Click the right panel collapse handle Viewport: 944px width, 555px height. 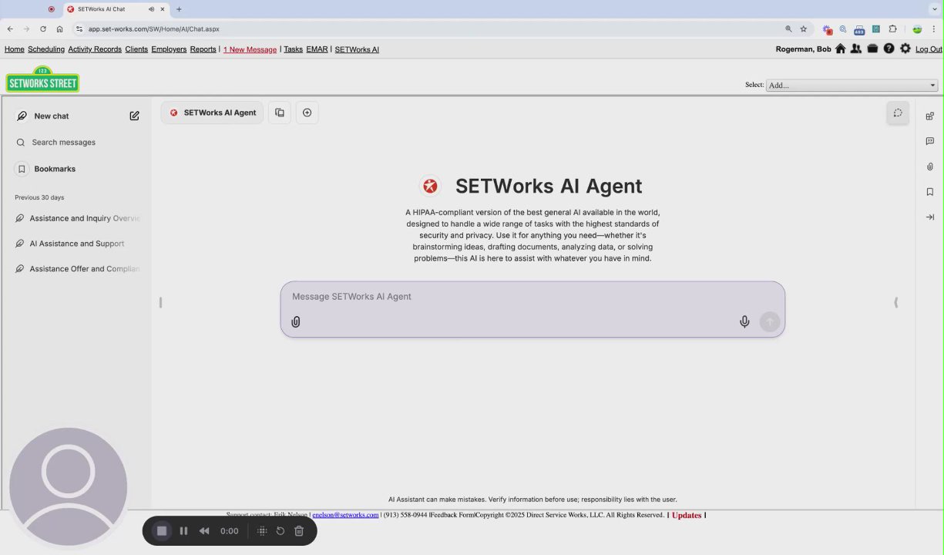[895, 302]
